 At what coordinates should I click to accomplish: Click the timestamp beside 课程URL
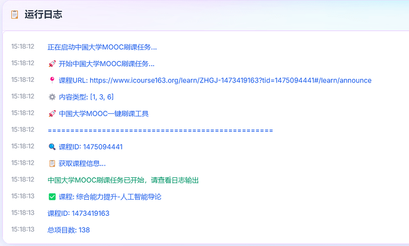[23, 79]
